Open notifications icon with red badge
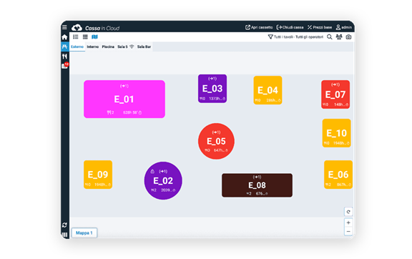Screen dimensions: 412x259 point(65,66)
